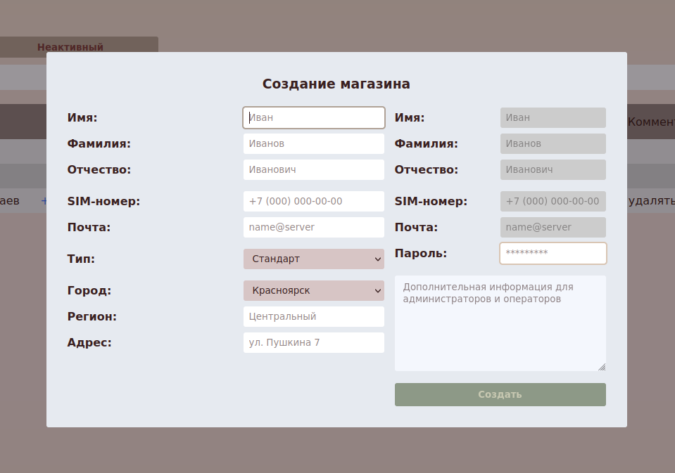This screenshot has height=473, width=675.
Task: Select the grayed-out Фамилия field
Action: [x=553, y=144]
